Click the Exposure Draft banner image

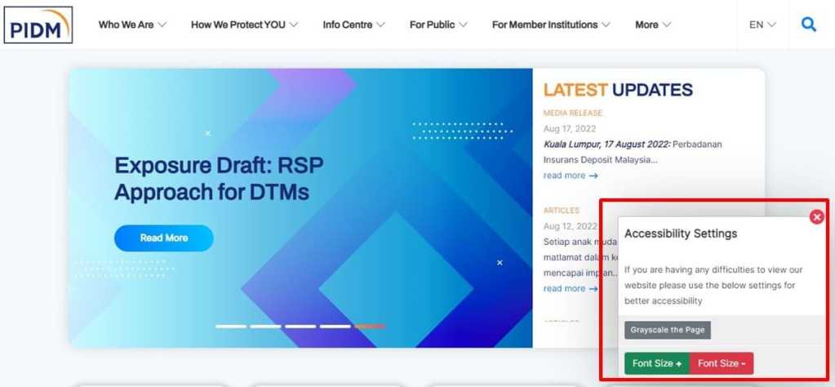301,208
